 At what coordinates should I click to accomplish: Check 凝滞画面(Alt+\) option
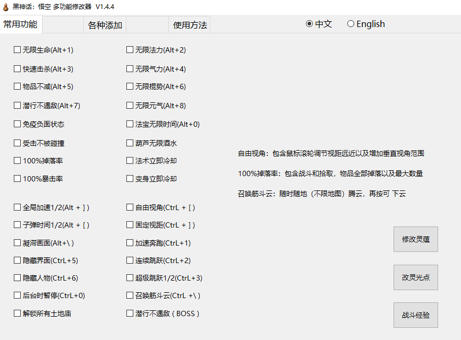point(18,243)
